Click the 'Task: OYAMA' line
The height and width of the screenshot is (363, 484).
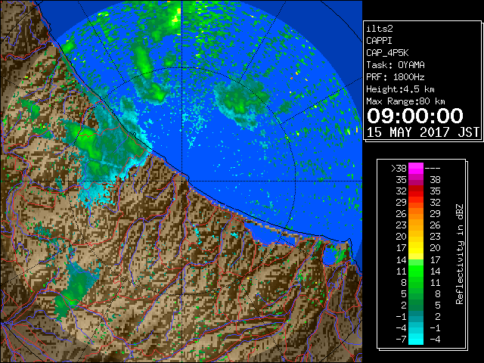click(396, 65)
